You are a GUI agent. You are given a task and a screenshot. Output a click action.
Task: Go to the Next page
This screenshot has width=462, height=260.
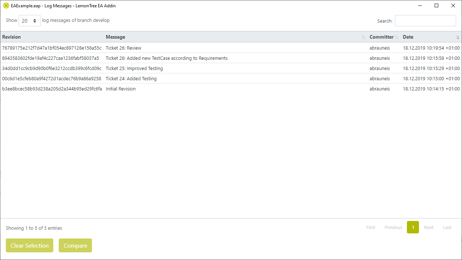pyautogui.click(x=429, y=227)
